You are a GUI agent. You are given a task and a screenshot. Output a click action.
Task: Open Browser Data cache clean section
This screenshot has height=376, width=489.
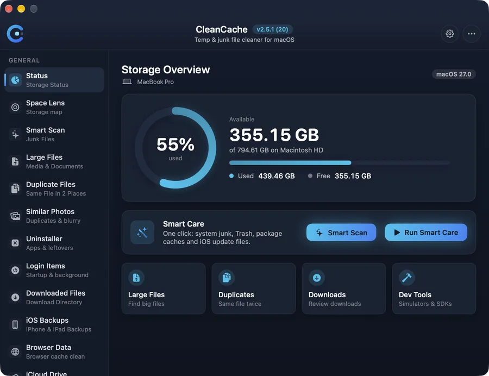pos(54,352)
